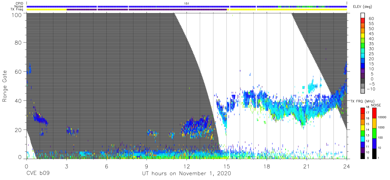Pick the dark gray segment of elevation colorbar
Screen dimensions: 390x180
click(363, 81)
